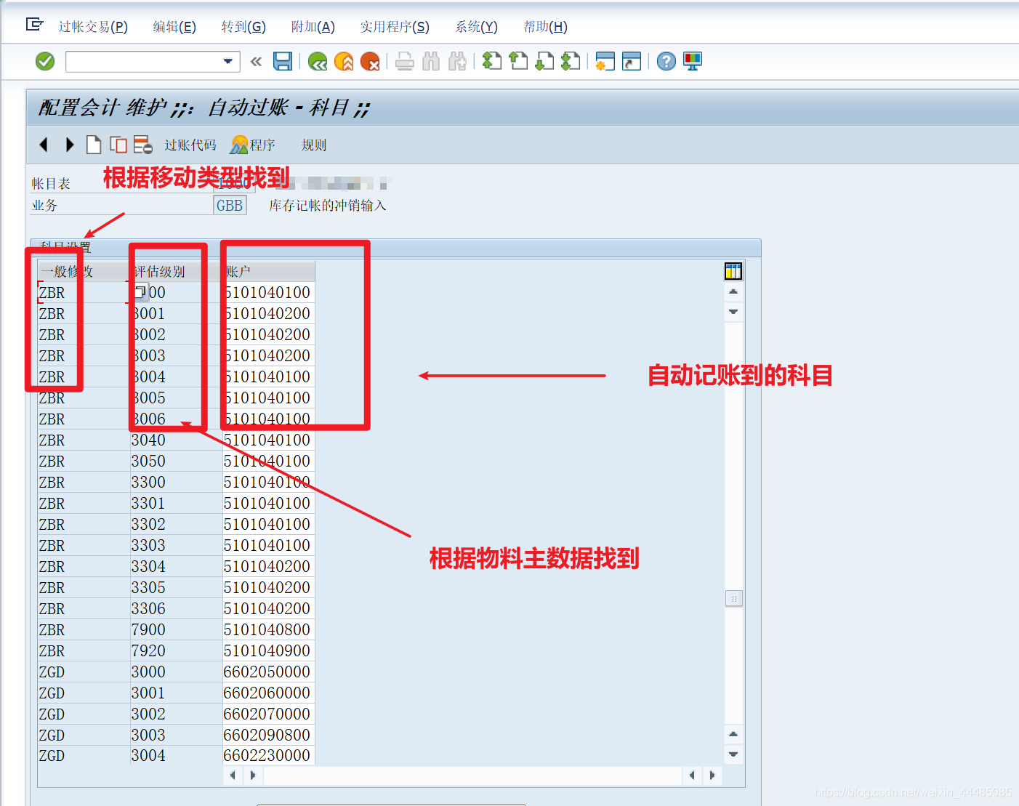Select account cell 5101040800
This screenshot has height=806, width=1019.
click(x=267, y=630)
